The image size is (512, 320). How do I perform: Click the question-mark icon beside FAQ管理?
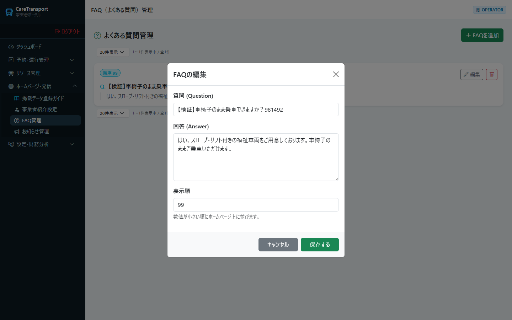[17, 121]
